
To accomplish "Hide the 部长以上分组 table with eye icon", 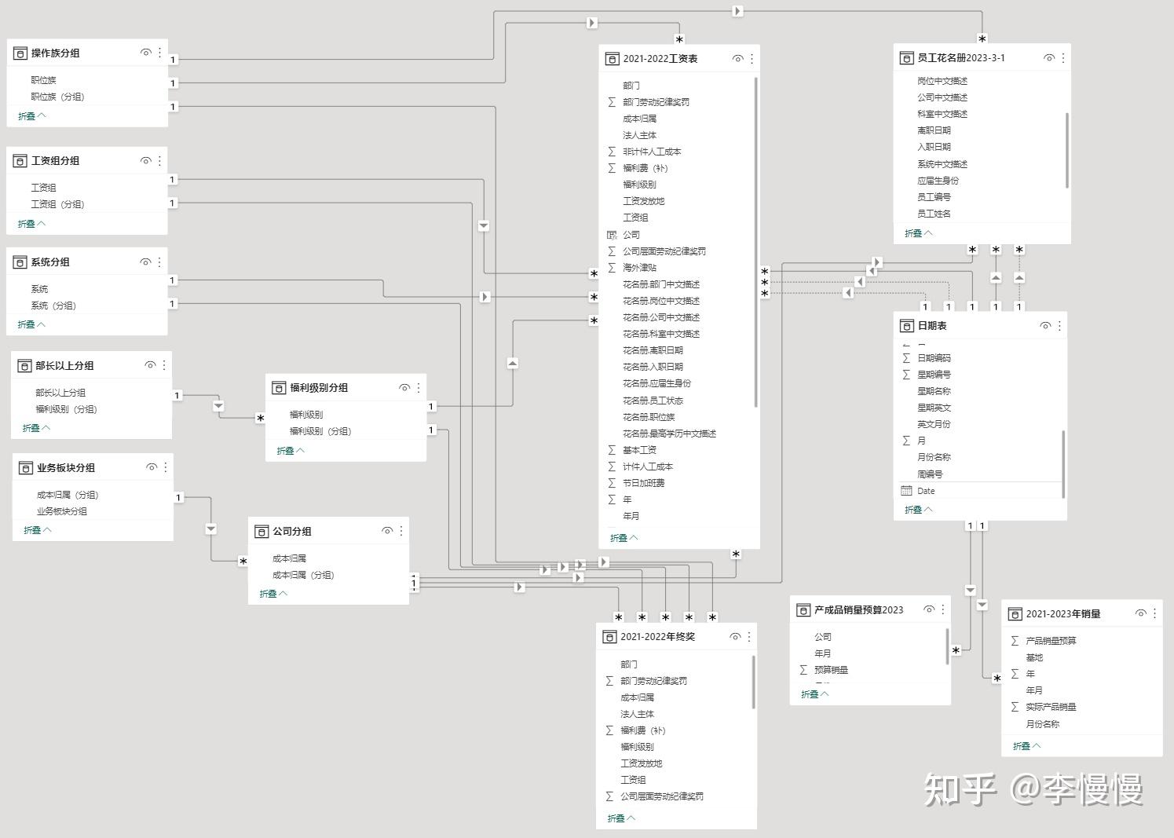I will click(150, 365).
